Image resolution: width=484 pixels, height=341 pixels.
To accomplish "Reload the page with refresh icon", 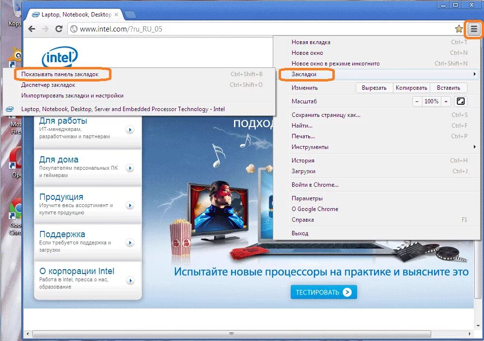I will [59, 29].
